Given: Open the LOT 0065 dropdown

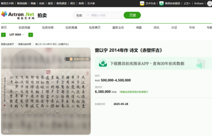Looking at the screenshot, I should click(x=17, y=35).
